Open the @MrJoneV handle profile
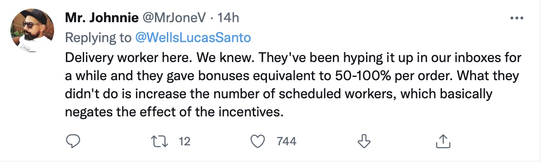This screenshot has width=542, height=163. 174,18
